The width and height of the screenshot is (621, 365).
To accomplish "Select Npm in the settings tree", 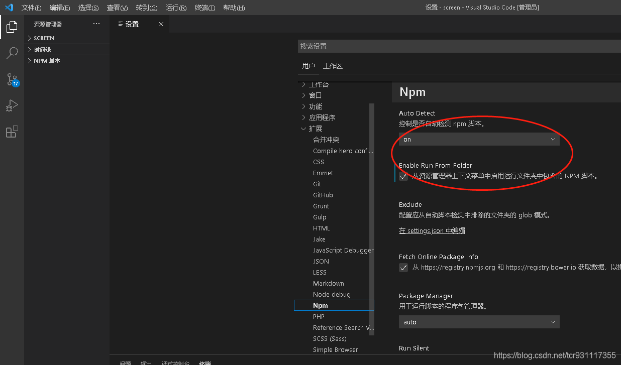I will 334,305.
